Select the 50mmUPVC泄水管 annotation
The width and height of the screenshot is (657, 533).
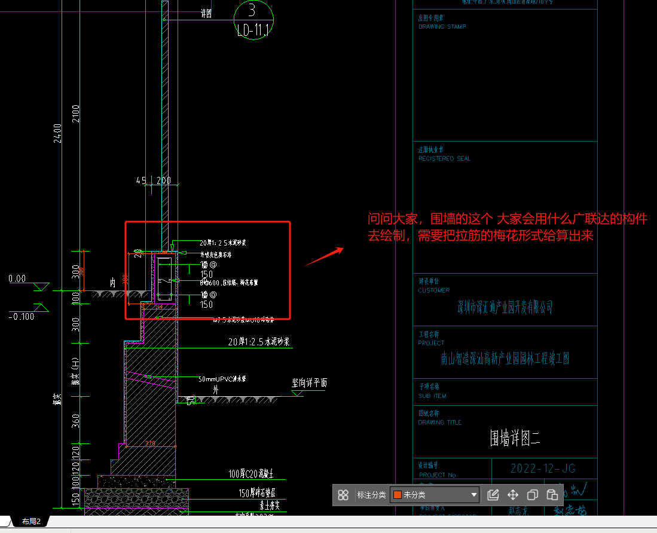point(222,379)
